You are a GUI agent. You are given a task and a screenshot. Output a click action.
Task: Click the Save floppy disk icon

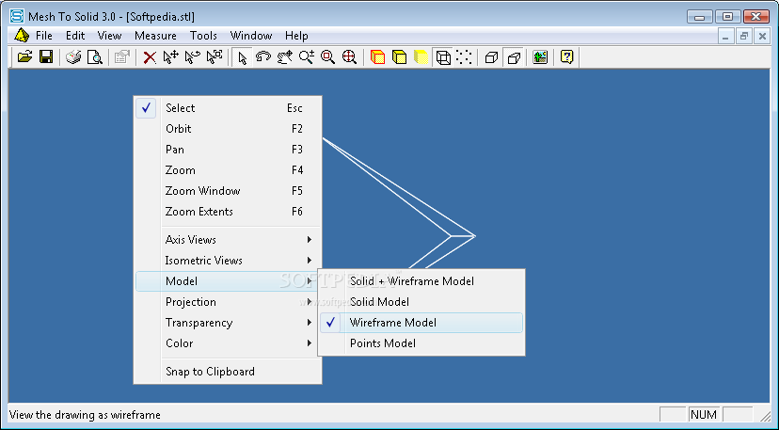46,57
